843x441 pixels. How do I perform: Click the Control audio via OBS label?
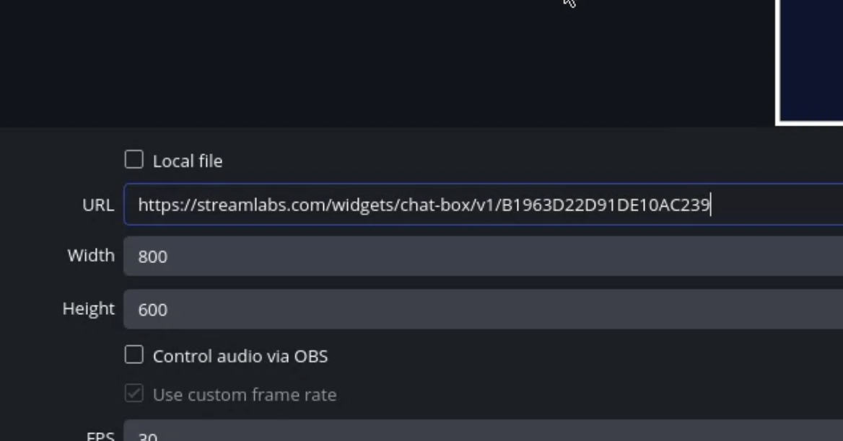point(240,355)
